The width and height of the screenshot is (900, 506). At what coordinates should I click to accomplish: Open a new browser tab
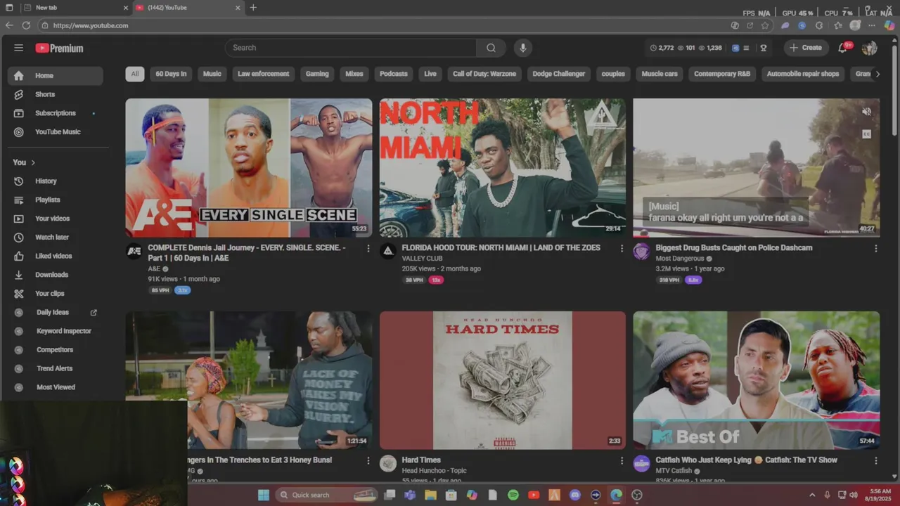coord(253,8)
